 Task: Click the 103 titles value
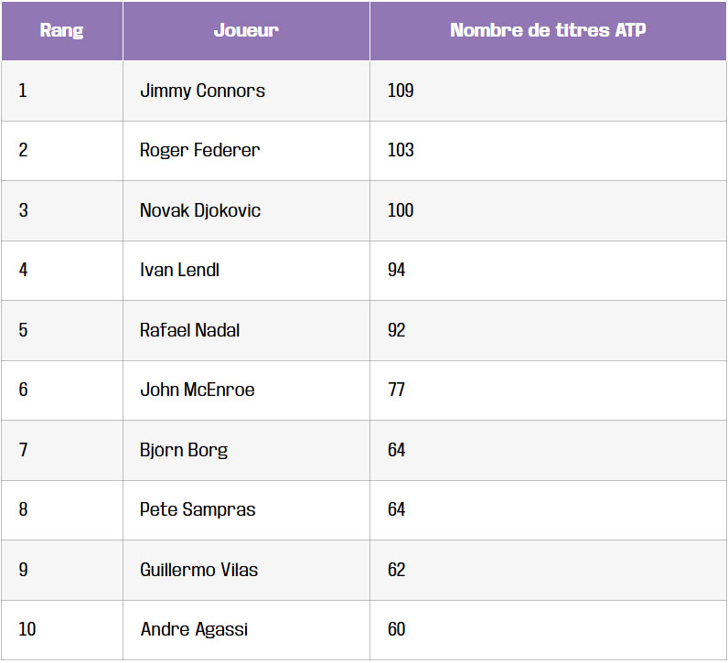coord(401,150)
